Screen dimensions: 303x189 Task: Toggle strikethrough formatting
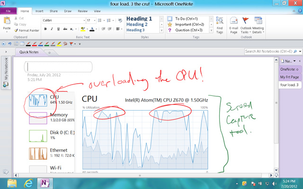(x=65, y=29)
